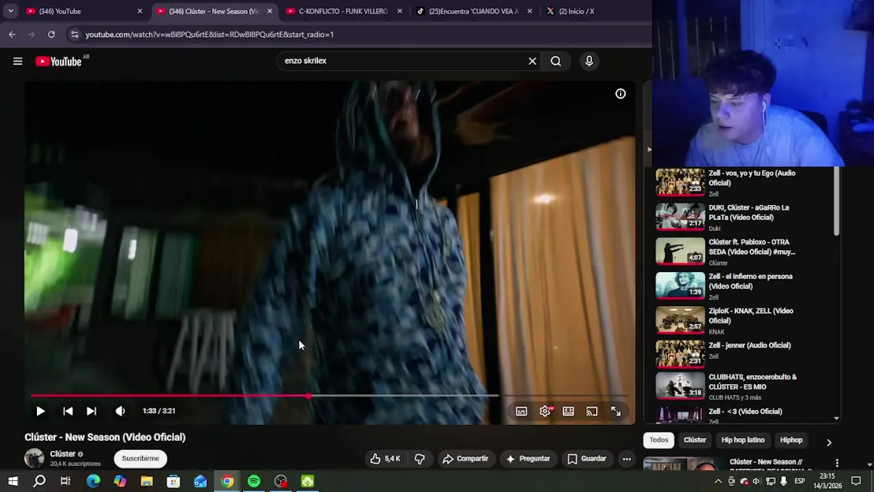Image resolution: width=874 pixels, height=492 pixels.
Task: Click the browser back arrow
Action: [12, 34]
